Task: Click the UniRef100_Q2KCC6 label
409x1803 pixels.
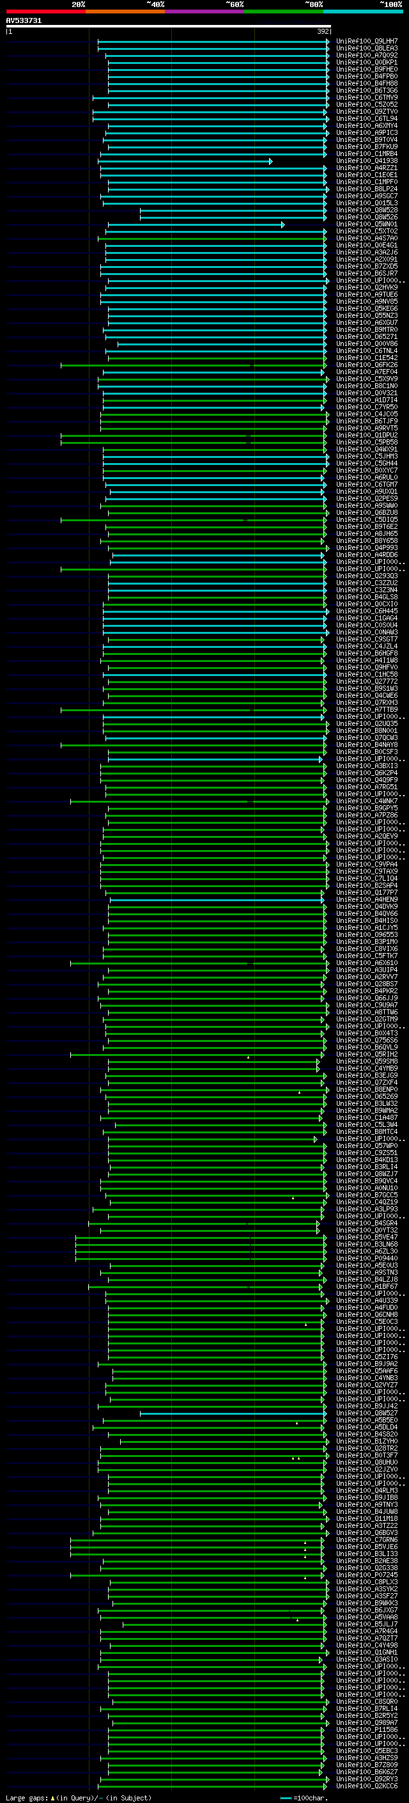Action: pos(367,1786)
